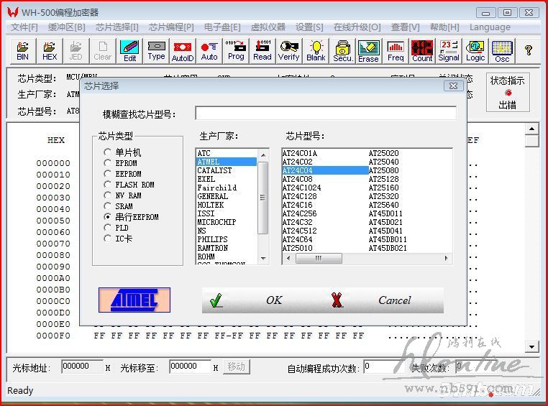Click the HEX file toolbar icon
Screen dimensions: 548x406
tap(50, 50)
